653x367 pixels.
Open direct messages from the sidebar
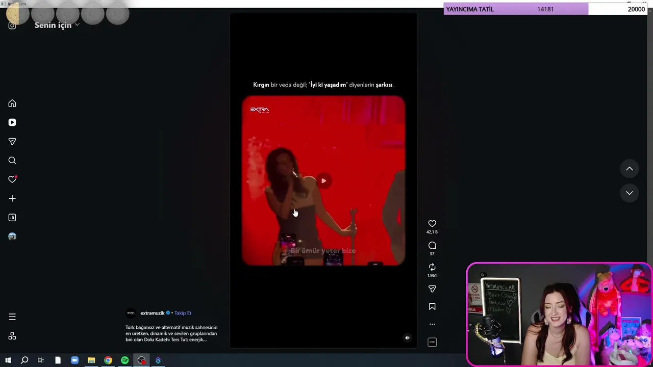point(12,141)
